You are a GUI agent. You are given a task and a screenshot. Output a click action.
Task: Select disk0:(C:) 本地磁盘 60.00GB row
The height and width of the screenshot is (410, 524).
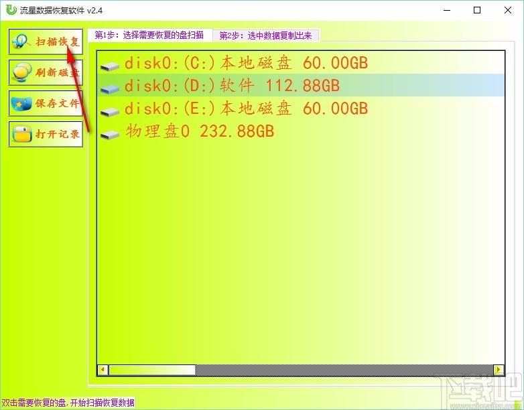(x=300, y=63)
